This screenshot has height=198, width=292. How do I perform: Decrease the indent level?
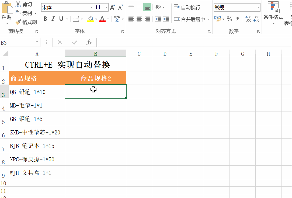[158, 19]
